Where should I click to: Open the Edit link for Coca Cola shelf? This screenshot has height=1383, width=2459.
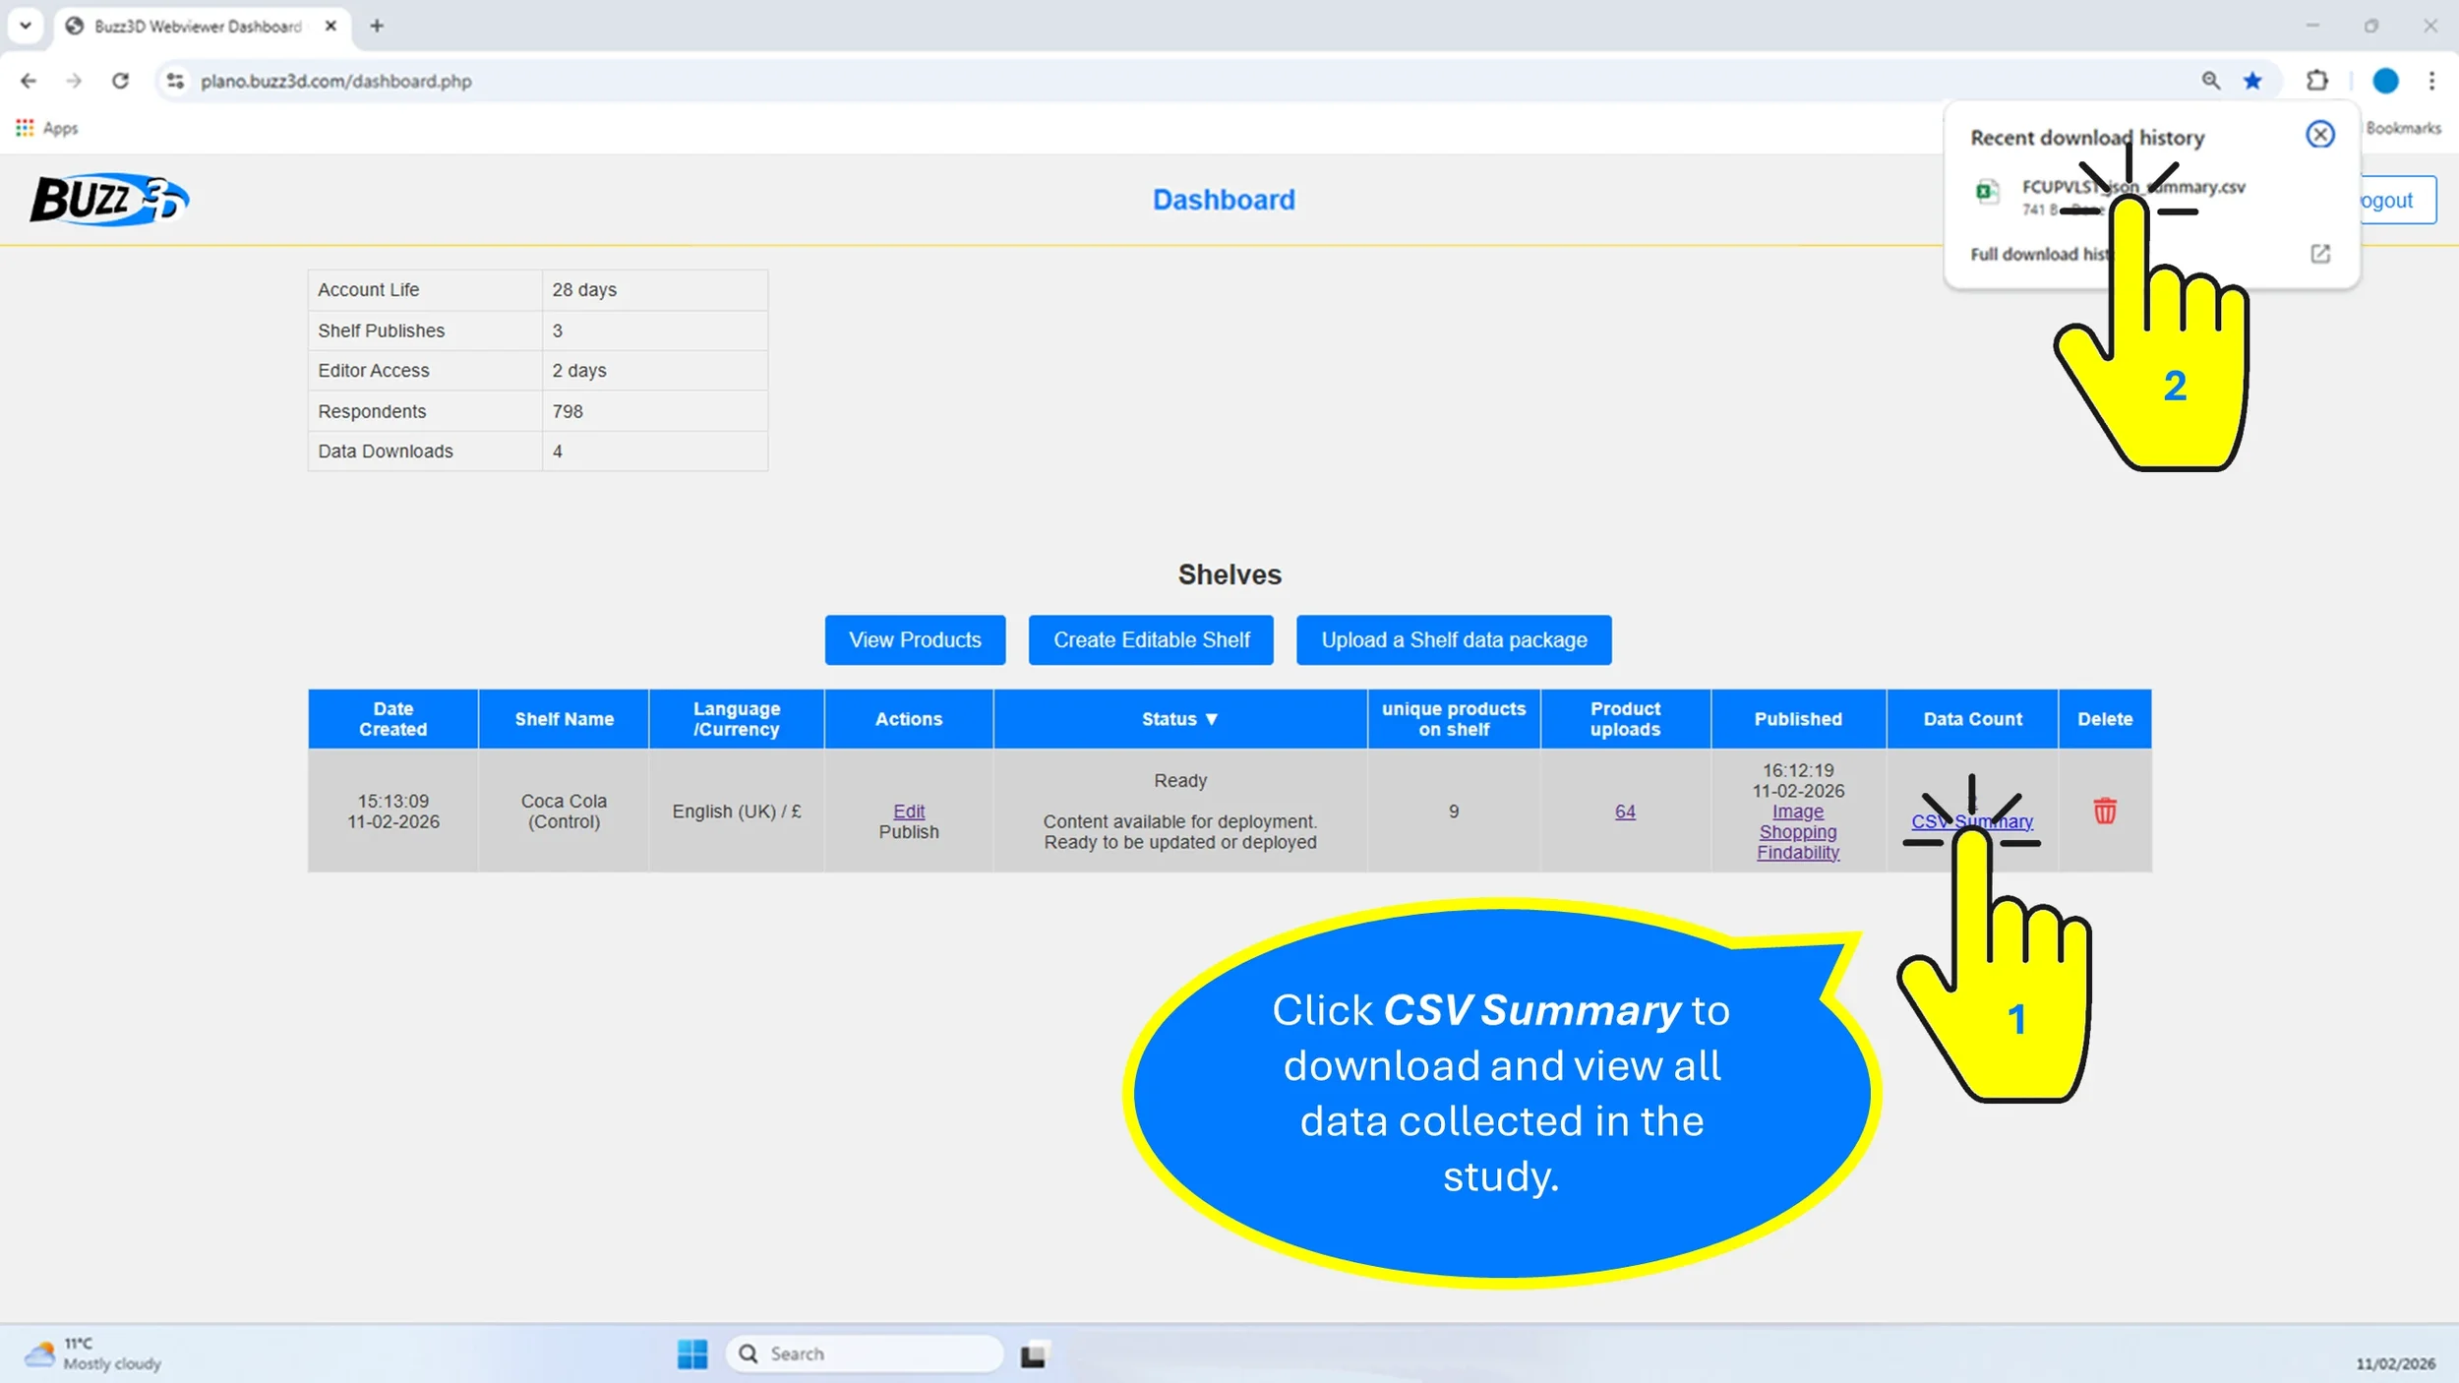point(908,812)
